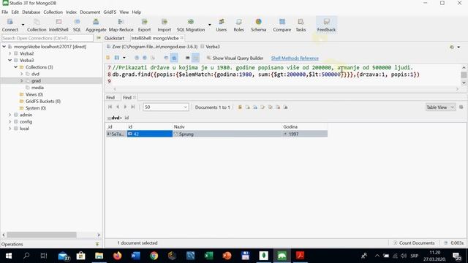Click the save script icon in IntelliShell toolbar

tap(117, 58)
